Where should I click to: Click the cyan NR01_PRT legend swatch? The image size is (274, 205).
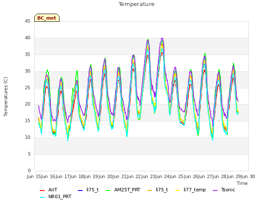(x=42, y=197)
